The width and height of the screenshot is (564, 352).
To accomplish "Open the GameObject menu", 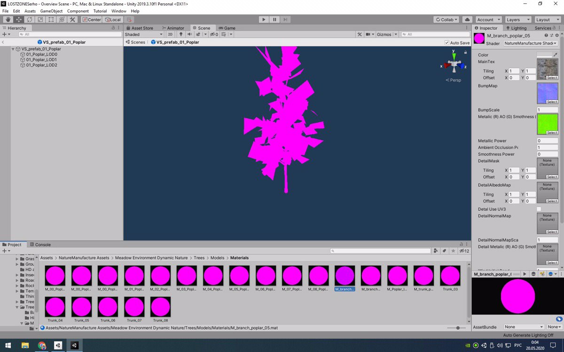I will tap(51, 11).
